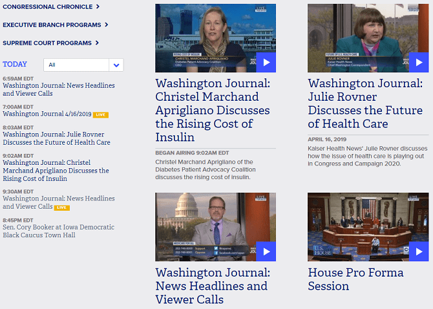
Task: Play the House Pro Forma Session video
Action: (419, 251)
